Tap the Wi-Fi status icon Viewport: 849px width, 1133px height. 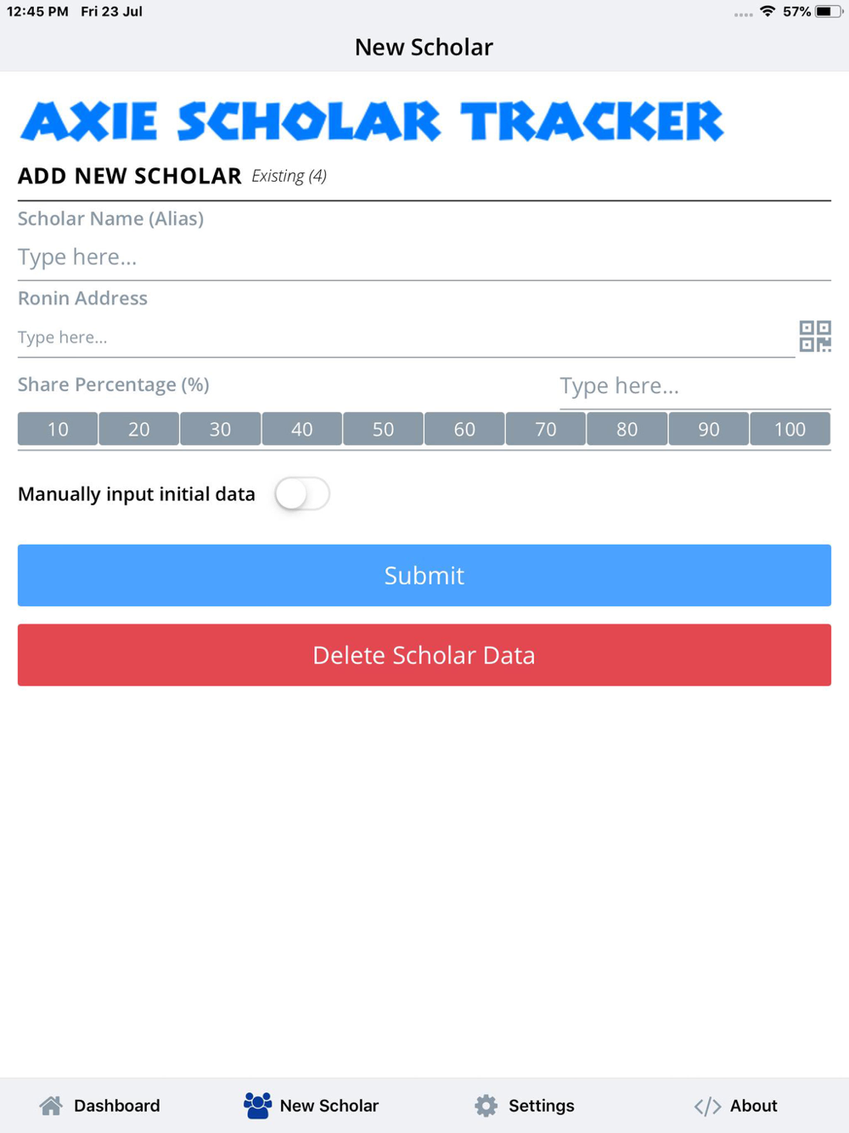tap(767, 11)
